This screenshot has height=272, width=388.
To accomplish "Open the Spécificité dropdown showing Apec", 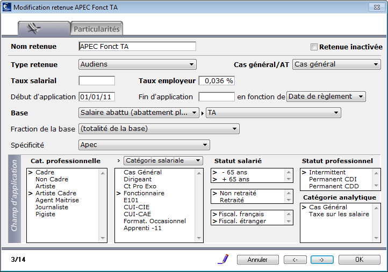I will pyautogui.click(x=144, y=145).
